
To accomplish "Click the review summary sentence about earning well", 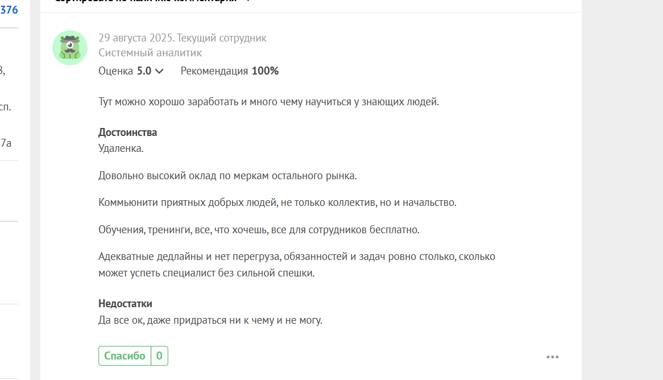I will coord(269,102).
